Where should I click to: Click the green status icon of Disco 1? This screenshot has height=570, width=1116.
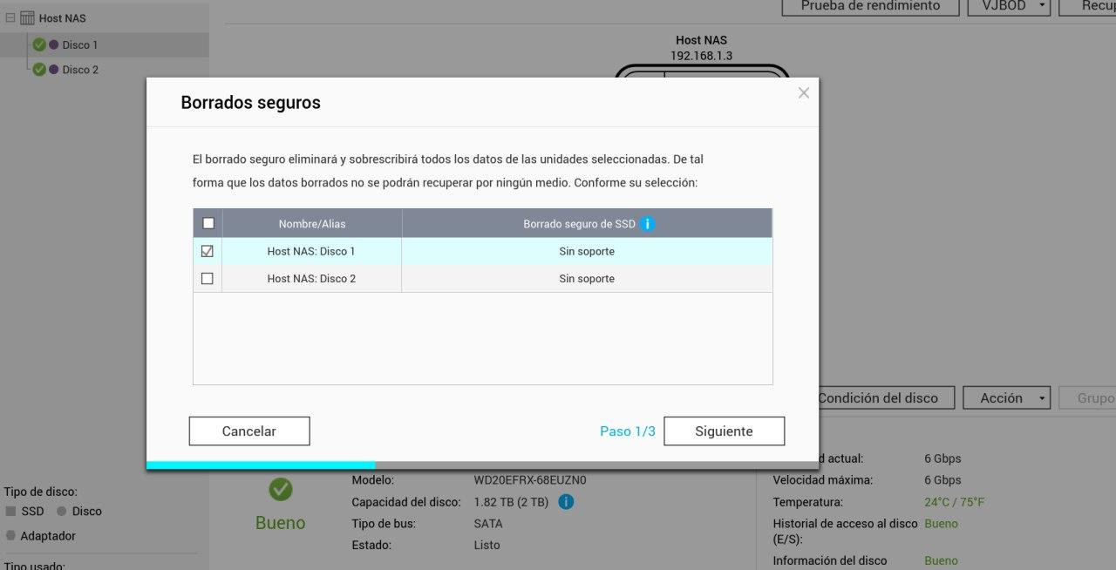[39, 44]
